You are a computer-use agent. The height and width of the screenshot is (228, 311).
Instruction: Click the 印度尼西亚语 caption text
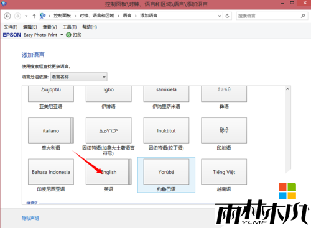(51, 189)
